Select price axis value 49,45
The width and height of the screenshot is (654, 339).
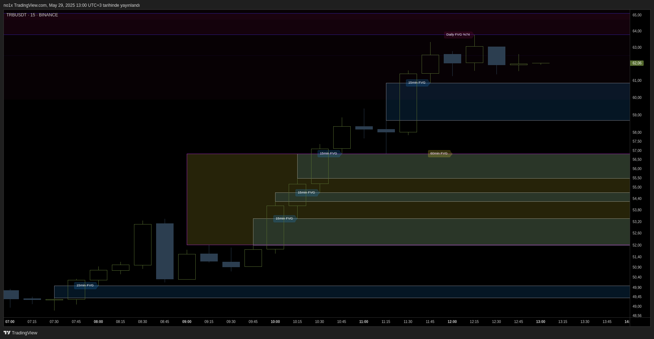(637, 297)
